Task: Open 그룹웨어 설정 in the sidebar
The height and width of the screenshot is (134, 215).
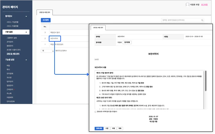Action: pos(13,38)
